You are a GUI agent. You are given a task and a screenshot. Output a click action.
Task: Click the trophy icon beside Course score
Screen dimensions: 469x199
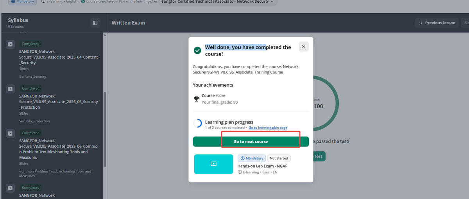click(x=197, y=99)
